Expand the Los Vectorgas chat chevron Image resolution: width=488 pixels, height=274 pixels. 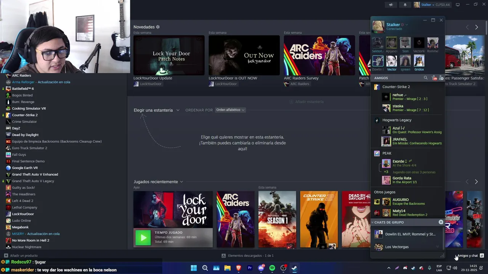437,247
